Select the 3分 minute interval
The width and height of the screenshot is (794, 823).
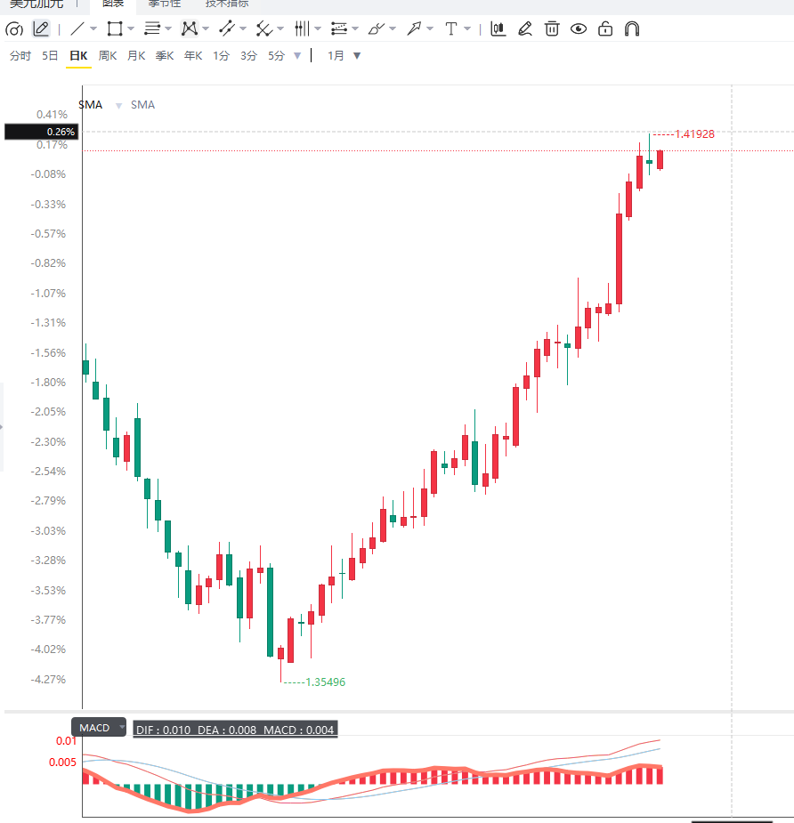pyautogui.click(x=248, y=56)
